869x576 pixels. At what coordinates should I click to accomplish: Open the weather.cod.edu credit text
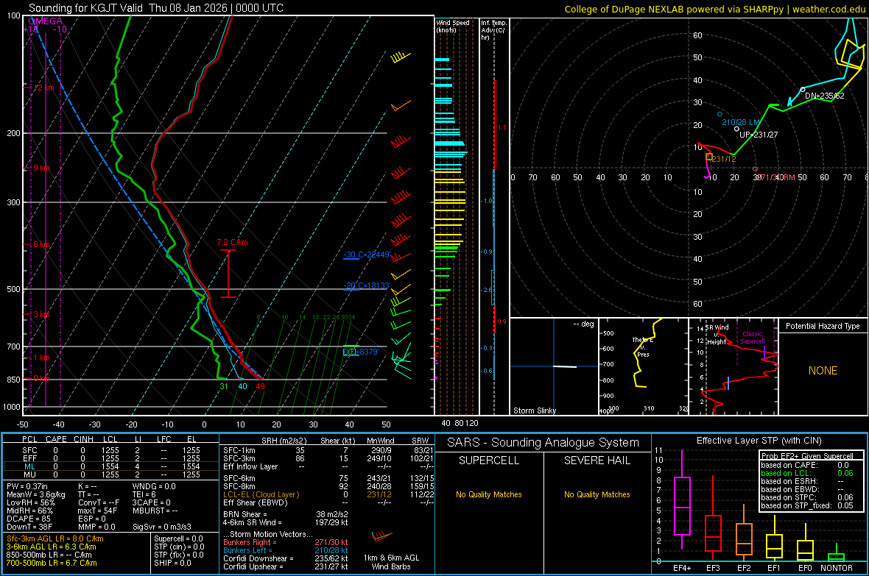coord(714,9)
